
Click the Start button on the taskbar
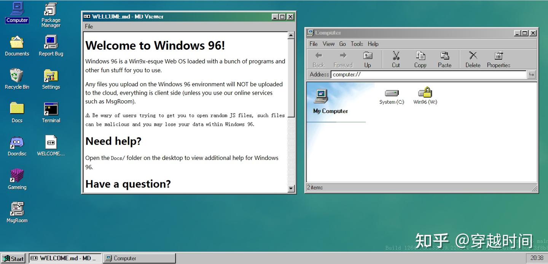(x=13, y=258)
